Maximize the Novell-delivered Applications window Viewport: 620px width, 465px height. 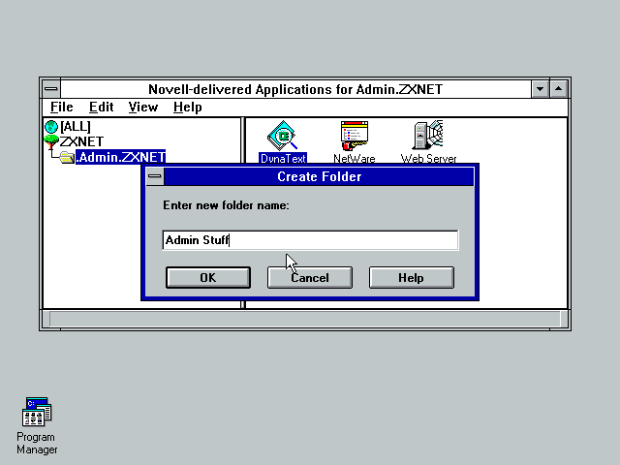click(x=558, y=89)
